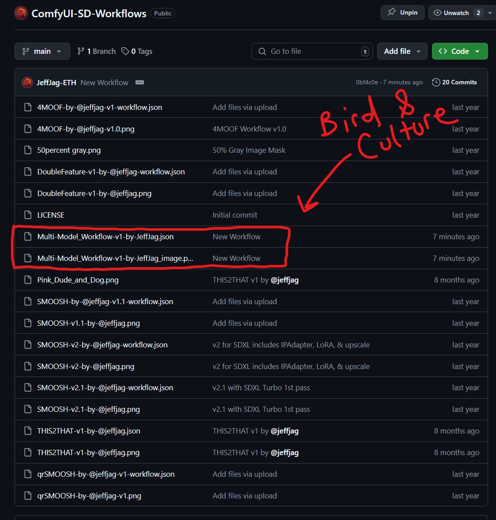Click the clock history icon beside 20 Commits
The height and width of the screenshot is (520, 496).
(x=436, y=82)
